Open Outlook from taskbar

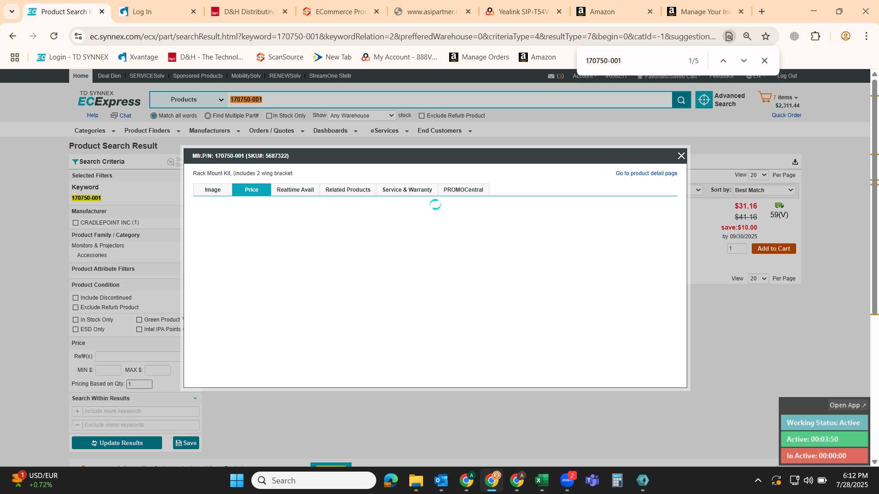[441, 480]
